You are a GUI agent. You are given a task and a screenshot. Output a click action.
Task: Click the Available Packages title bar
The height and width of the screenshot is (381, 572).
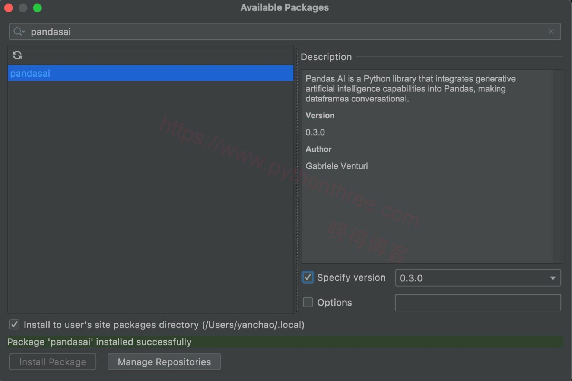285,8
